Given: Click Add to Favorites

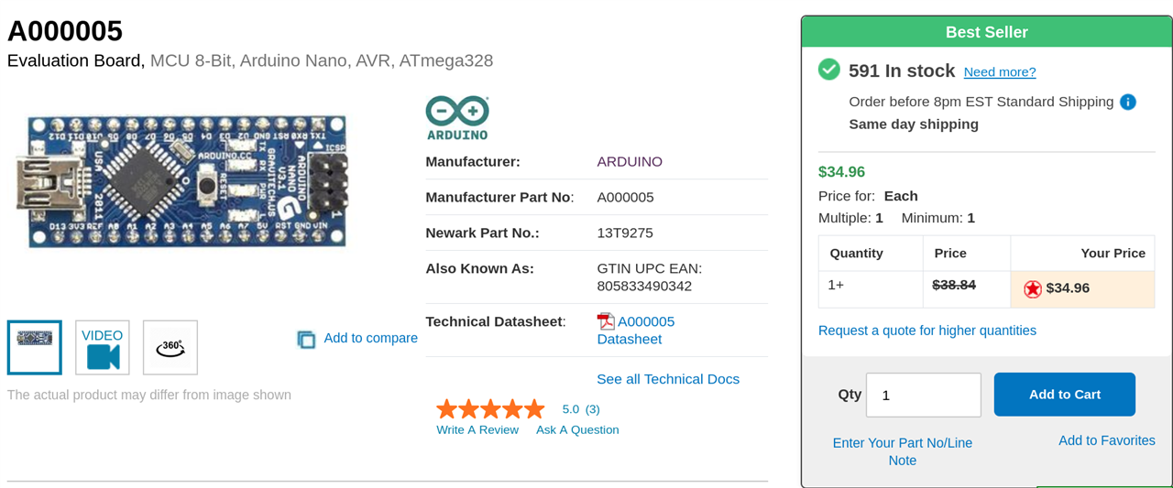Looking at the screenshot, I should point(1107,440).
